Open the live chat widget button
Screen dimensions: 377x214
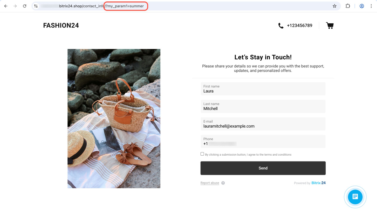click(355, 197)
